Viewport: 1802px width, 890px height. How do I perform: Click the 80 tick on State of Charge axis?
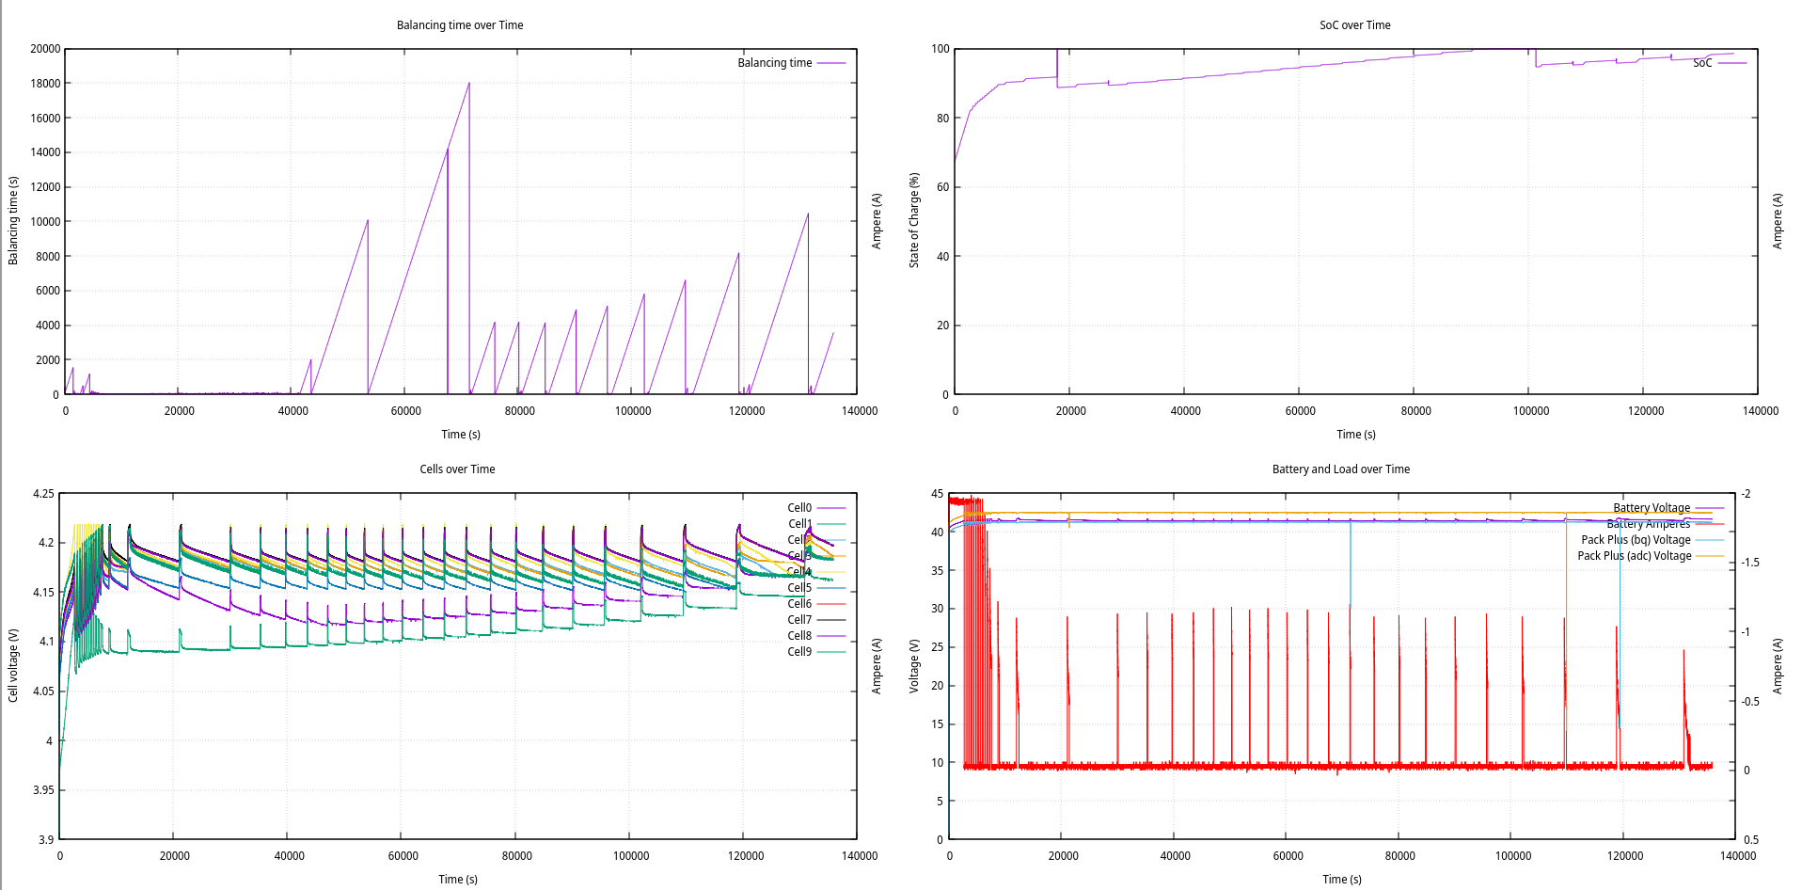[x=942, y=119]
